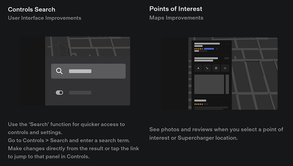Screen dimensions: 293x166
Task: Tap the navigate arrow icon button
Action: pyautogui.click(x=198, y=68)
